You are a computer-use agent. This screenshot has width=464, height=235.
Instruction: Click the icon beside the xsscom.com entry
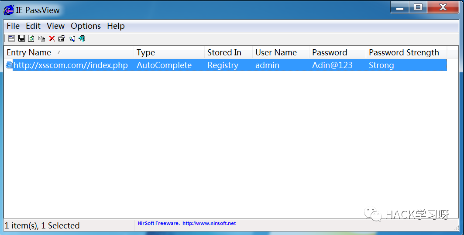click(9, 65)
